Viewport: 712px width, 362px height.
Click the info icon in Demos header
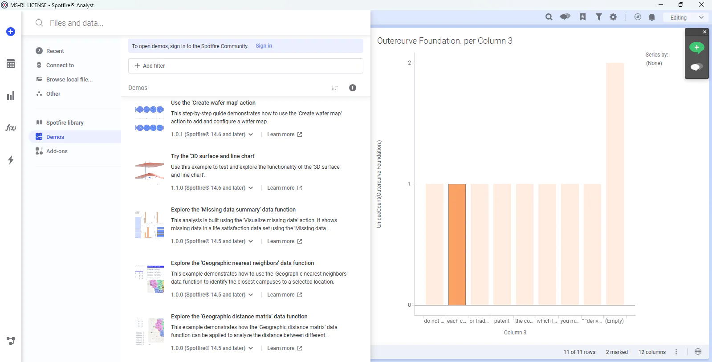tap(353, 88)
